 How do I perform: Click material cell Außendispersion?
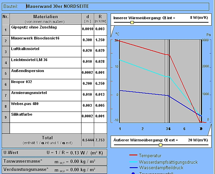point(46,73)
